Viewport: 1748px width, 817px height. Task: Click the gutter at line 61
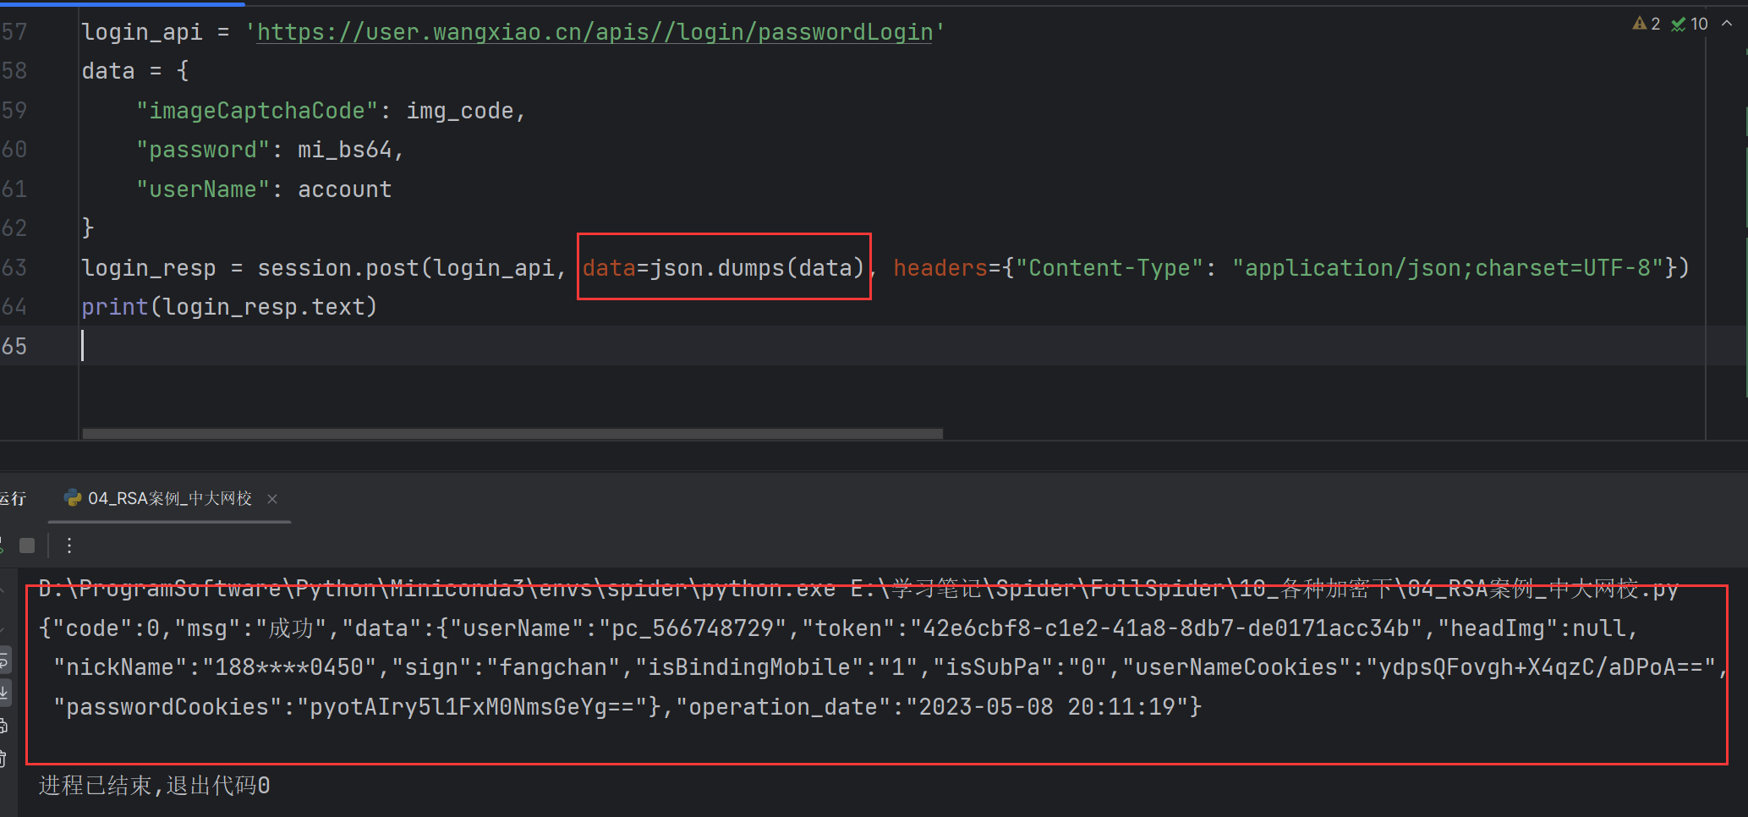[14, 189]
